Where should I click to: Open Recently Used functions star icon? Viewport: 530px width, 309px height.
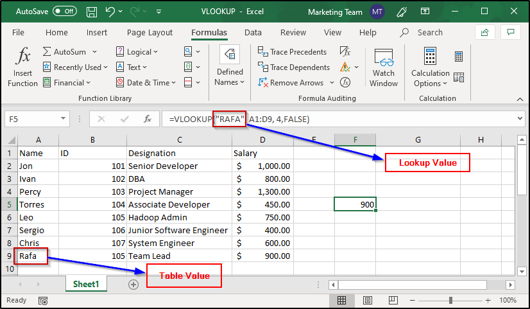coord(47,67)
